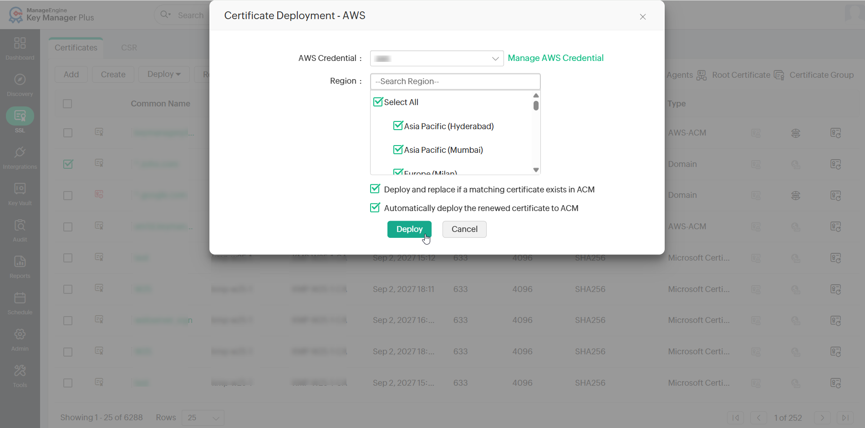This screenshot has height=428, width=865.
Task: Click the Certificate Group icon
Action: coord(779,75)
